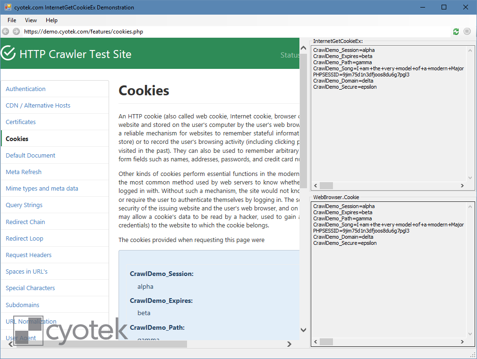Open the Help menu
The image size is (477, 359).
click(x=51, y=20)
